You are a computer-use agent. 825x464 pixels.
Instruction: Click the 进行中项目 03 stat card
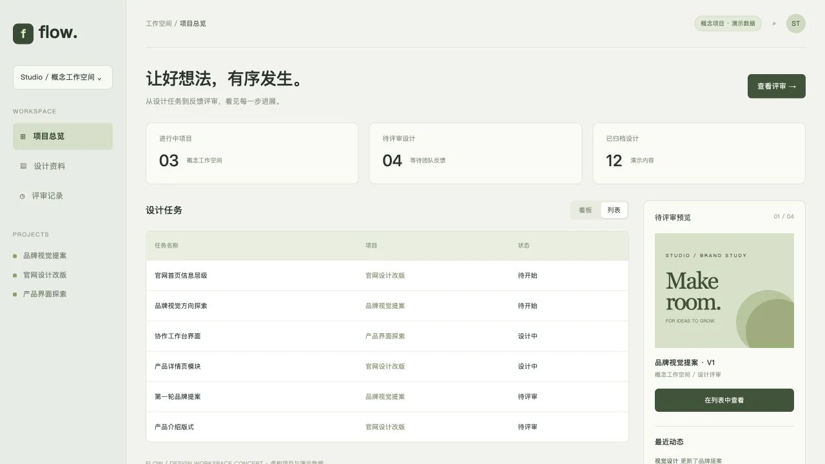tap(252, 153)
